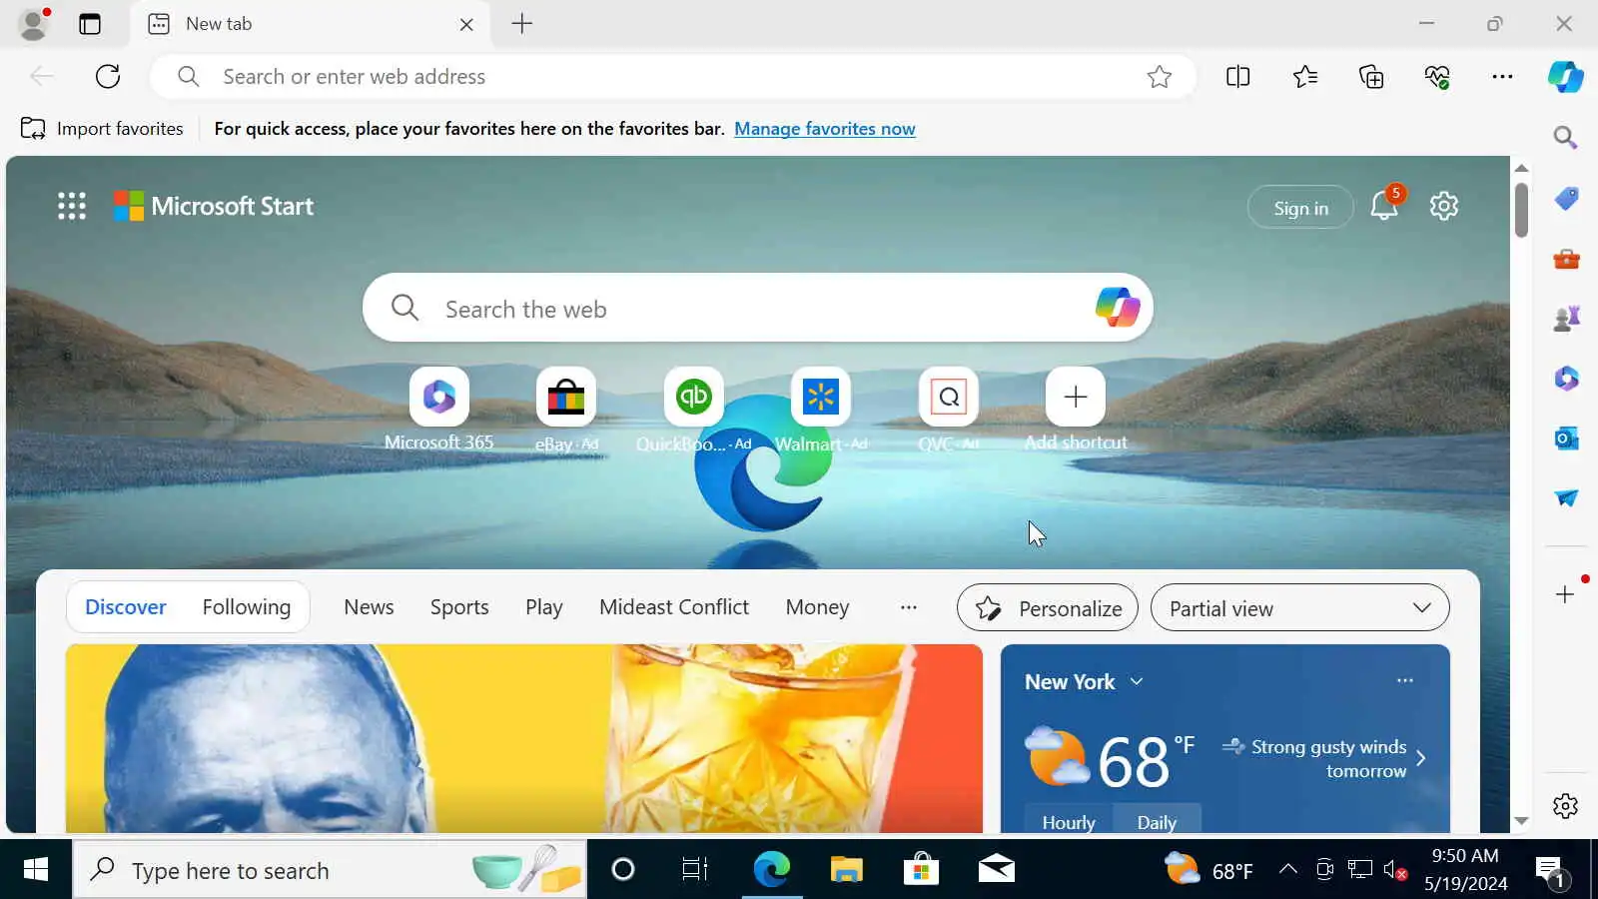Open the Money feed tab
The image size is (1598, 899).
(x=817, y=607)
